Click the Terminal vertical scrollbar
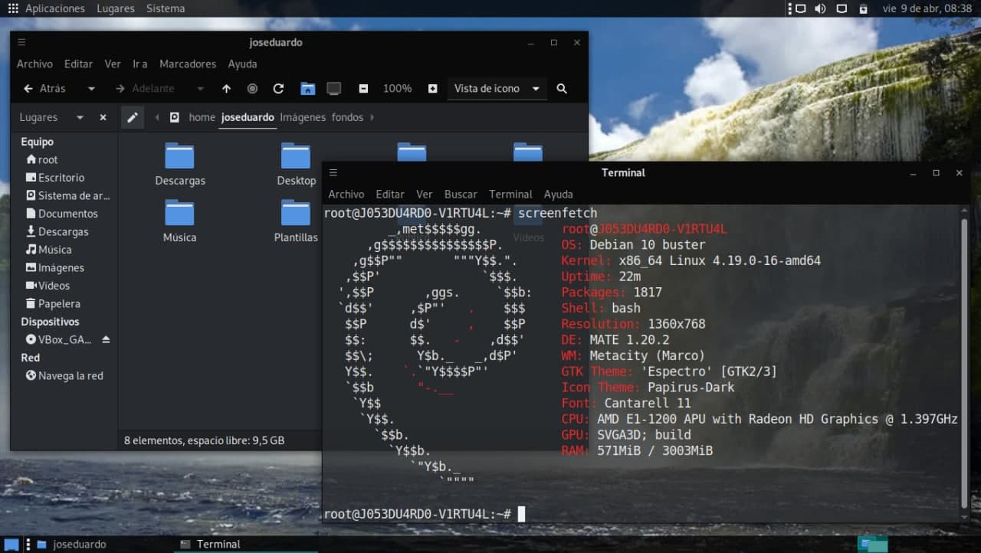 (x=964, y=360)
